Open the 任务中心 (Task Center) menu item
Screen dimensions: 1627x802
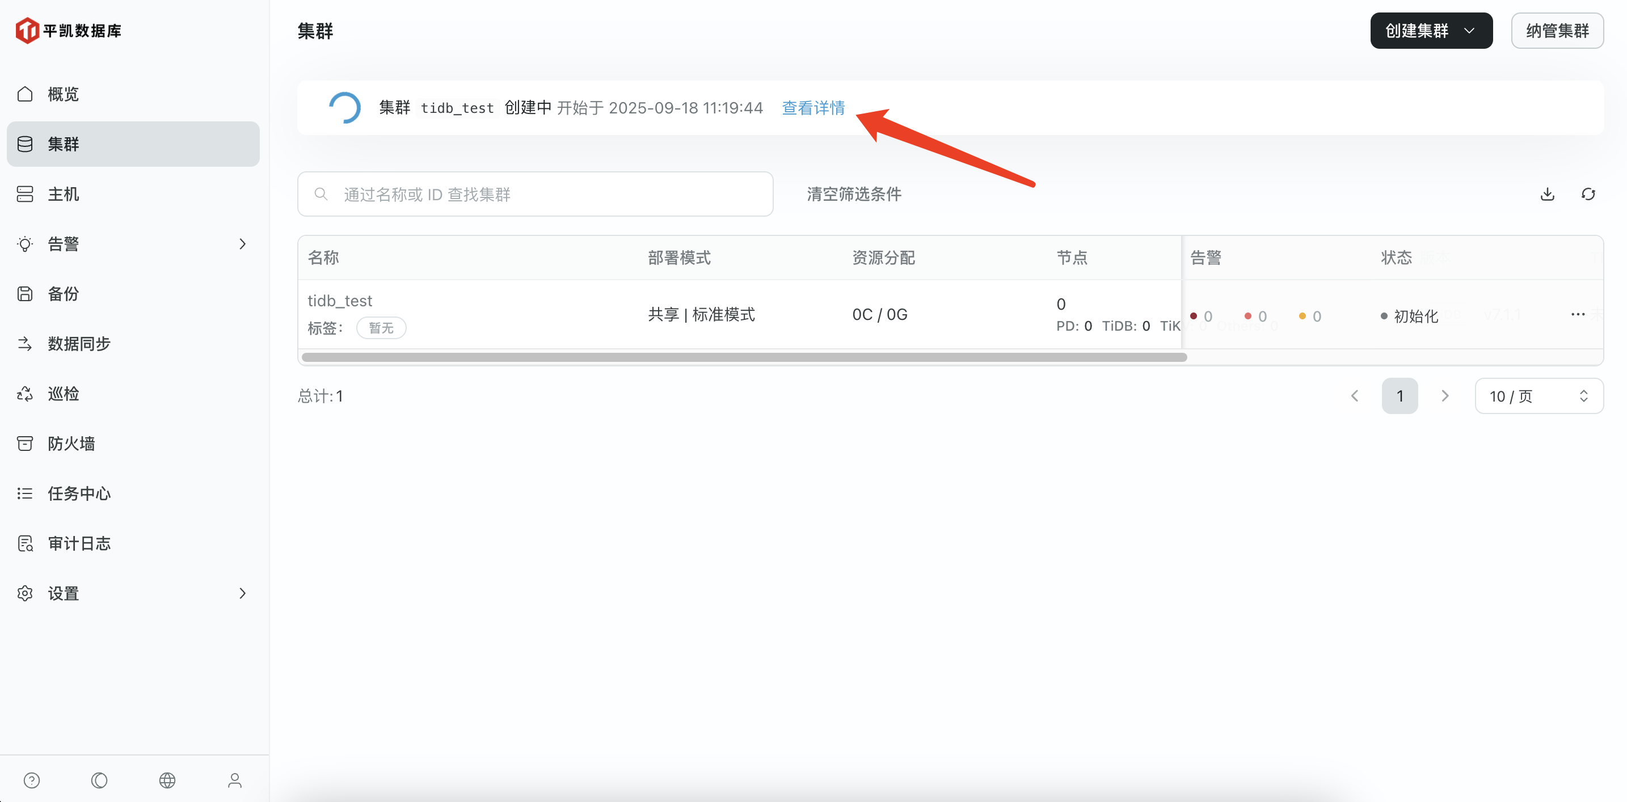click(78, 493)
